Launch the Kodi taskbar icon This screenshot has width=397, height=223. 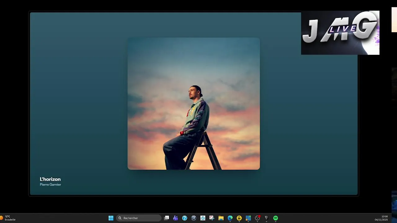203,218
